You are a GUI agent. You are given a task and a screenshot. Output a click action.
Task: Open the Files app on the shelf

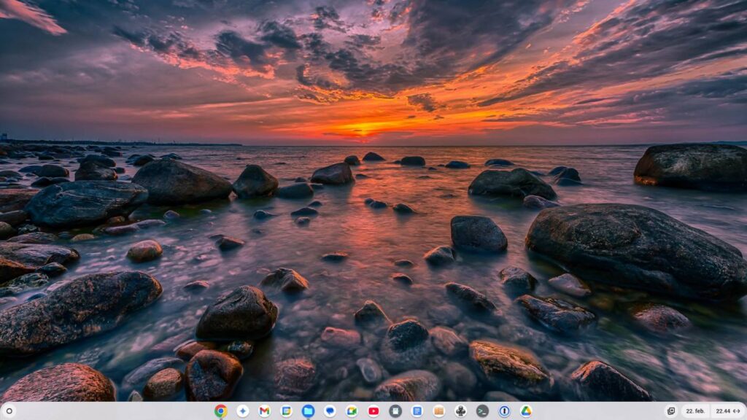(x=308, y=411)
